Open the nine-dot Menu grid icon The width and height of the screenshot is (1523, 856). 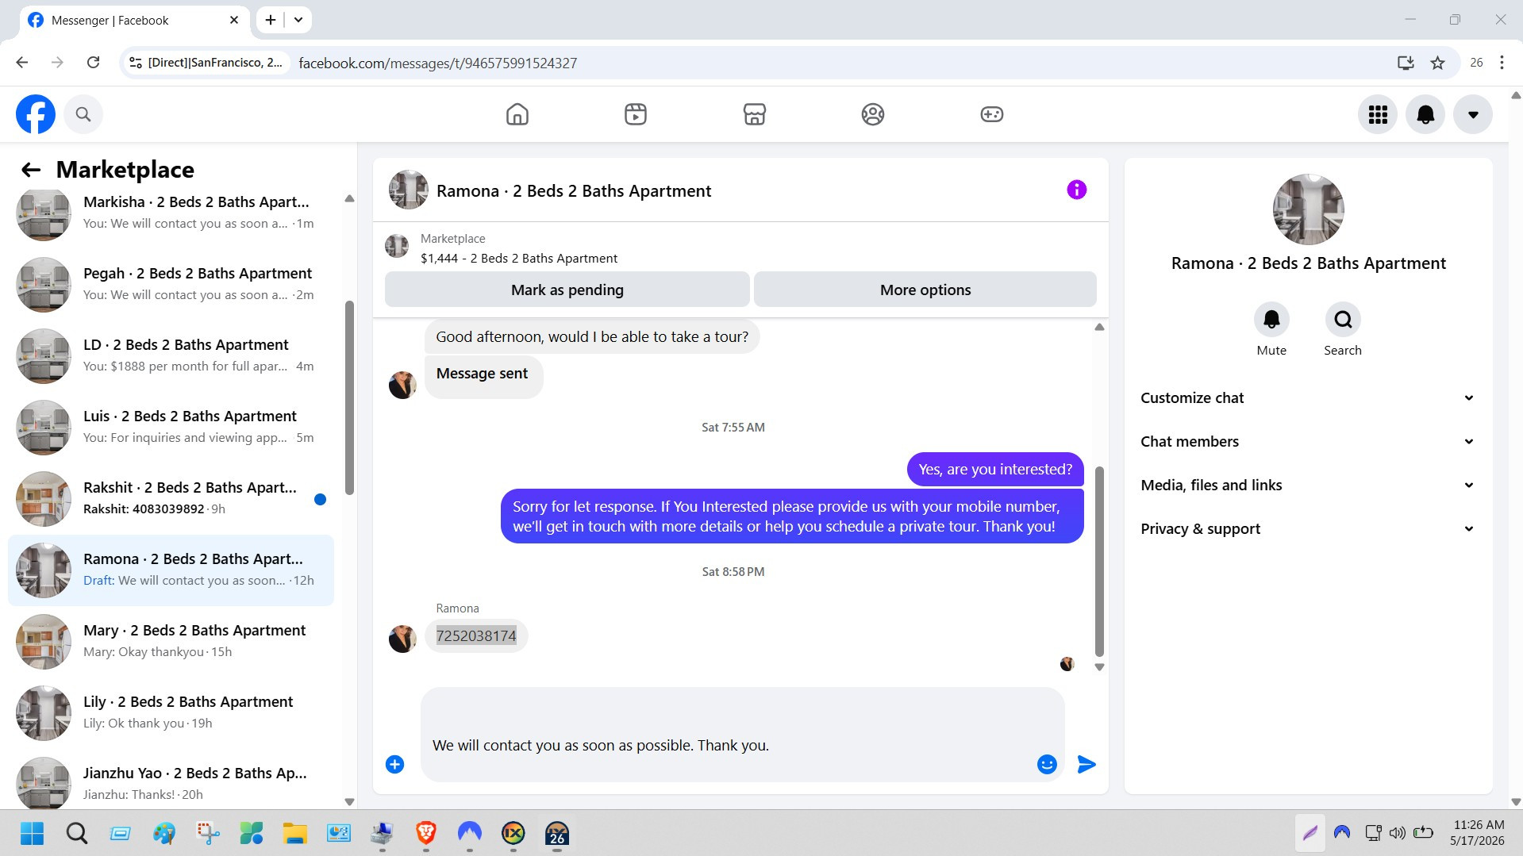click(1378, 114)
